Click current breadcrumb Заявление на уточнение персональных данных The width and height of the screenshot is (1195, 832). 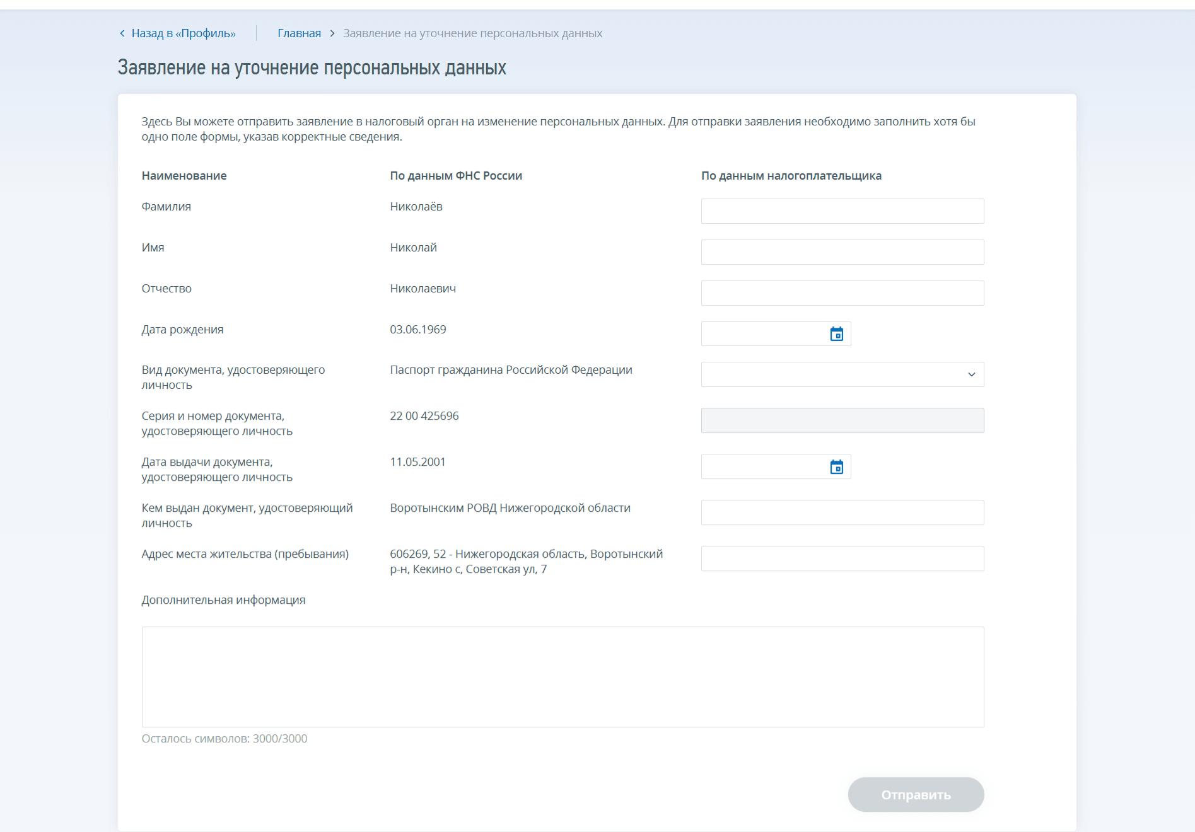pyautogui.click(x=472, y=33)
